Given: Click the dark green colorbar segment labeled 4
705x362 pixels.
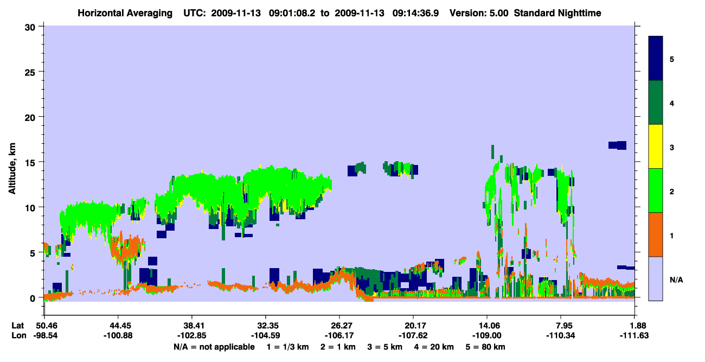Looking at the screenshot, I should coord(656,103).
